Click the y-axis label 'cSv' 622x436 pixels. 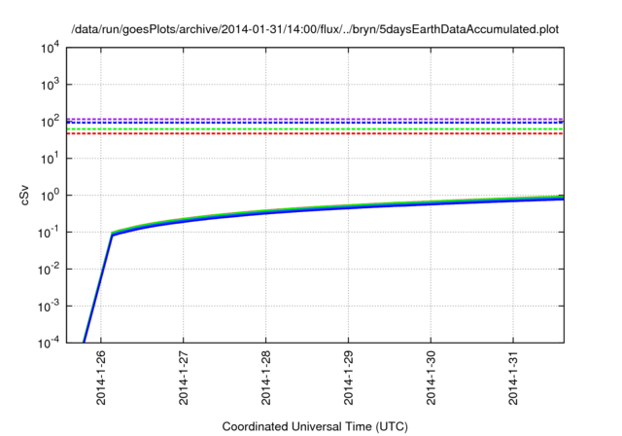(x=24, y=195)
